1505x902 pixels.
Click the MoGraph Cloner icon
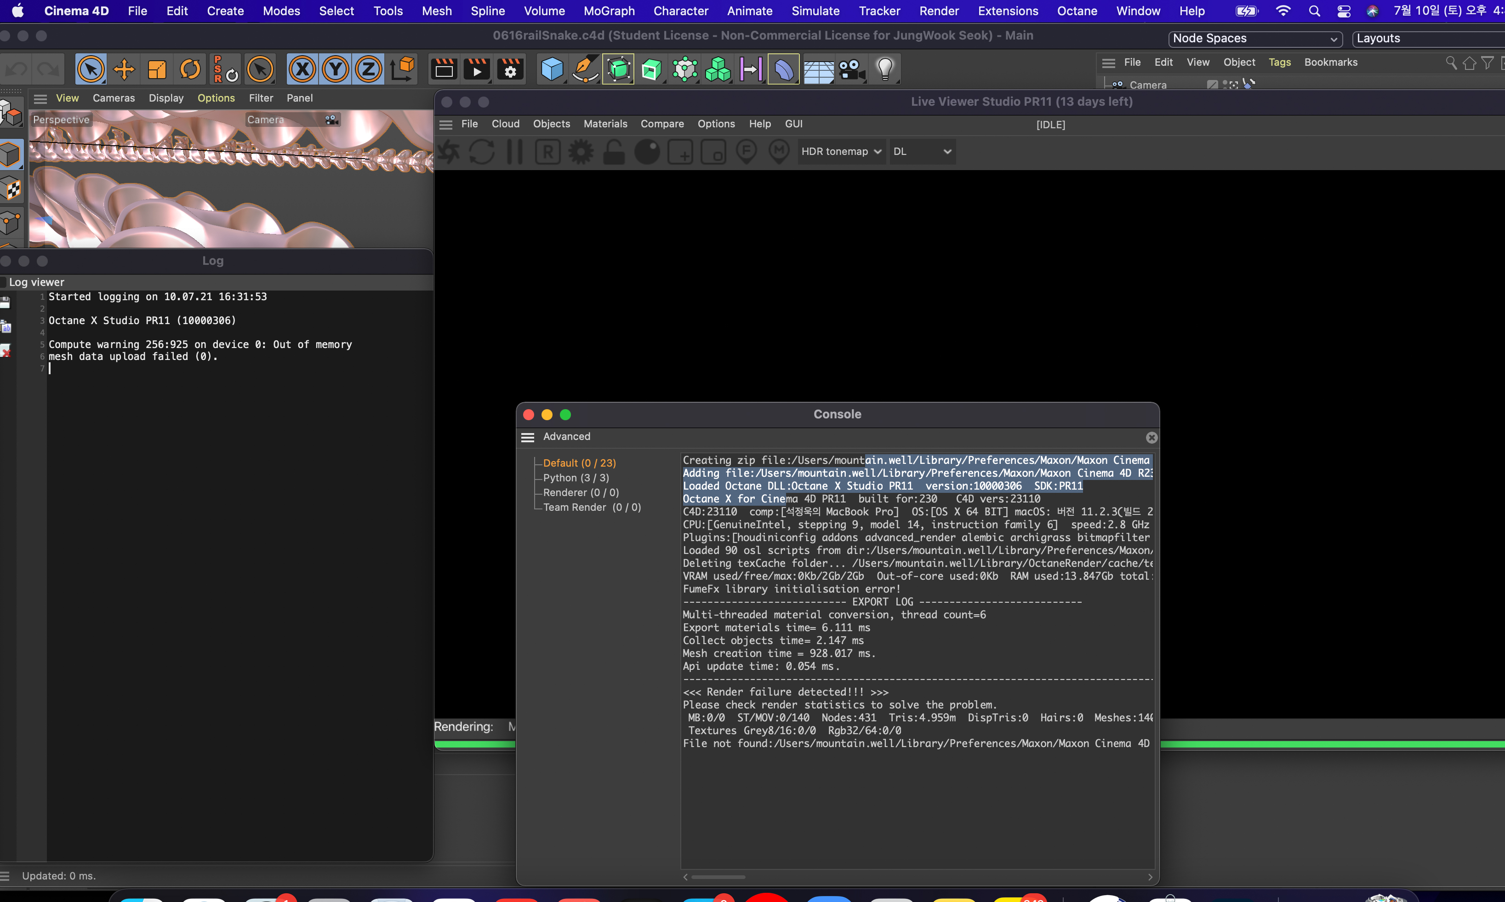685,69
